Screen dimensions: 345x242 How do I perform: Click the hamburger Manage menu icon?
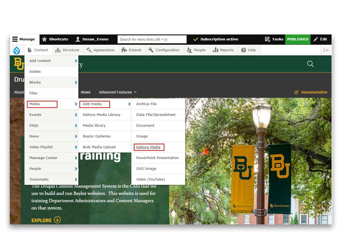coord(15,39)
